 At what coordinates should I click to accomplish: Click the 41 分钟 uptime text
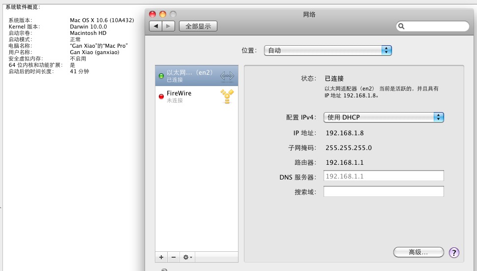[x=79, y=71]
